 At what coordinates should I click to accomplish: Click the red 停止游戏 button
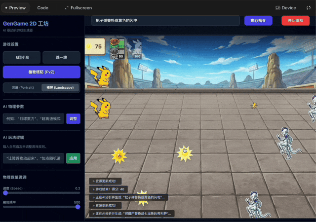point(295,21)
